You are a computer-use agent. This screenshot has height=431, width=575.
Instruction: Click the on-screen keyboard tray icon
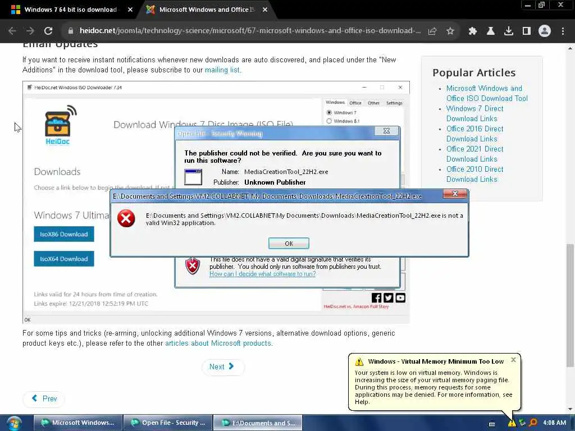click(492, 424)
